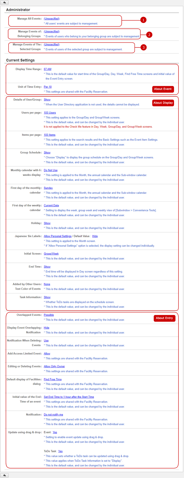Click the 'End time will be displayed' note
184x478 pixels.
tap(83, 272)
